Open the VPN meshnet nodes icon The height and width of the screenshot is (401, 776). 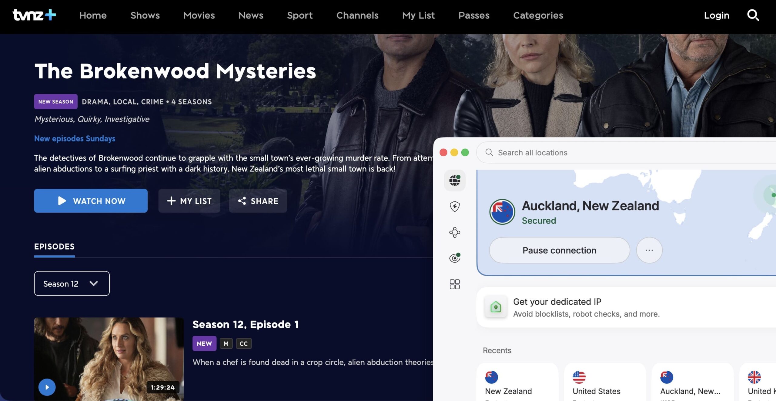[x=455, y=232]
